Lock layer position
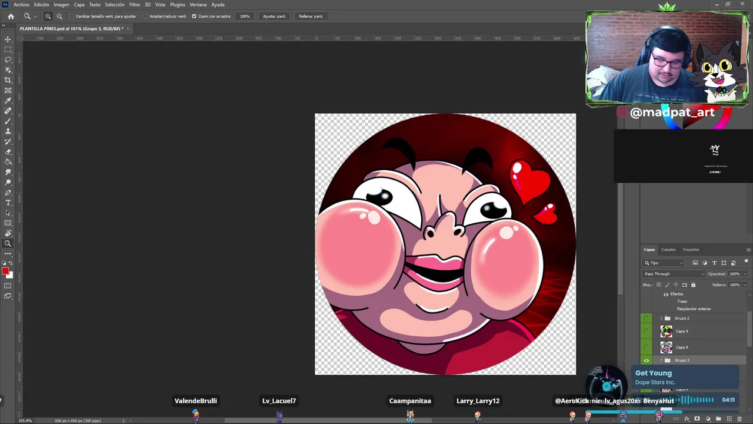 coord(676,284)
